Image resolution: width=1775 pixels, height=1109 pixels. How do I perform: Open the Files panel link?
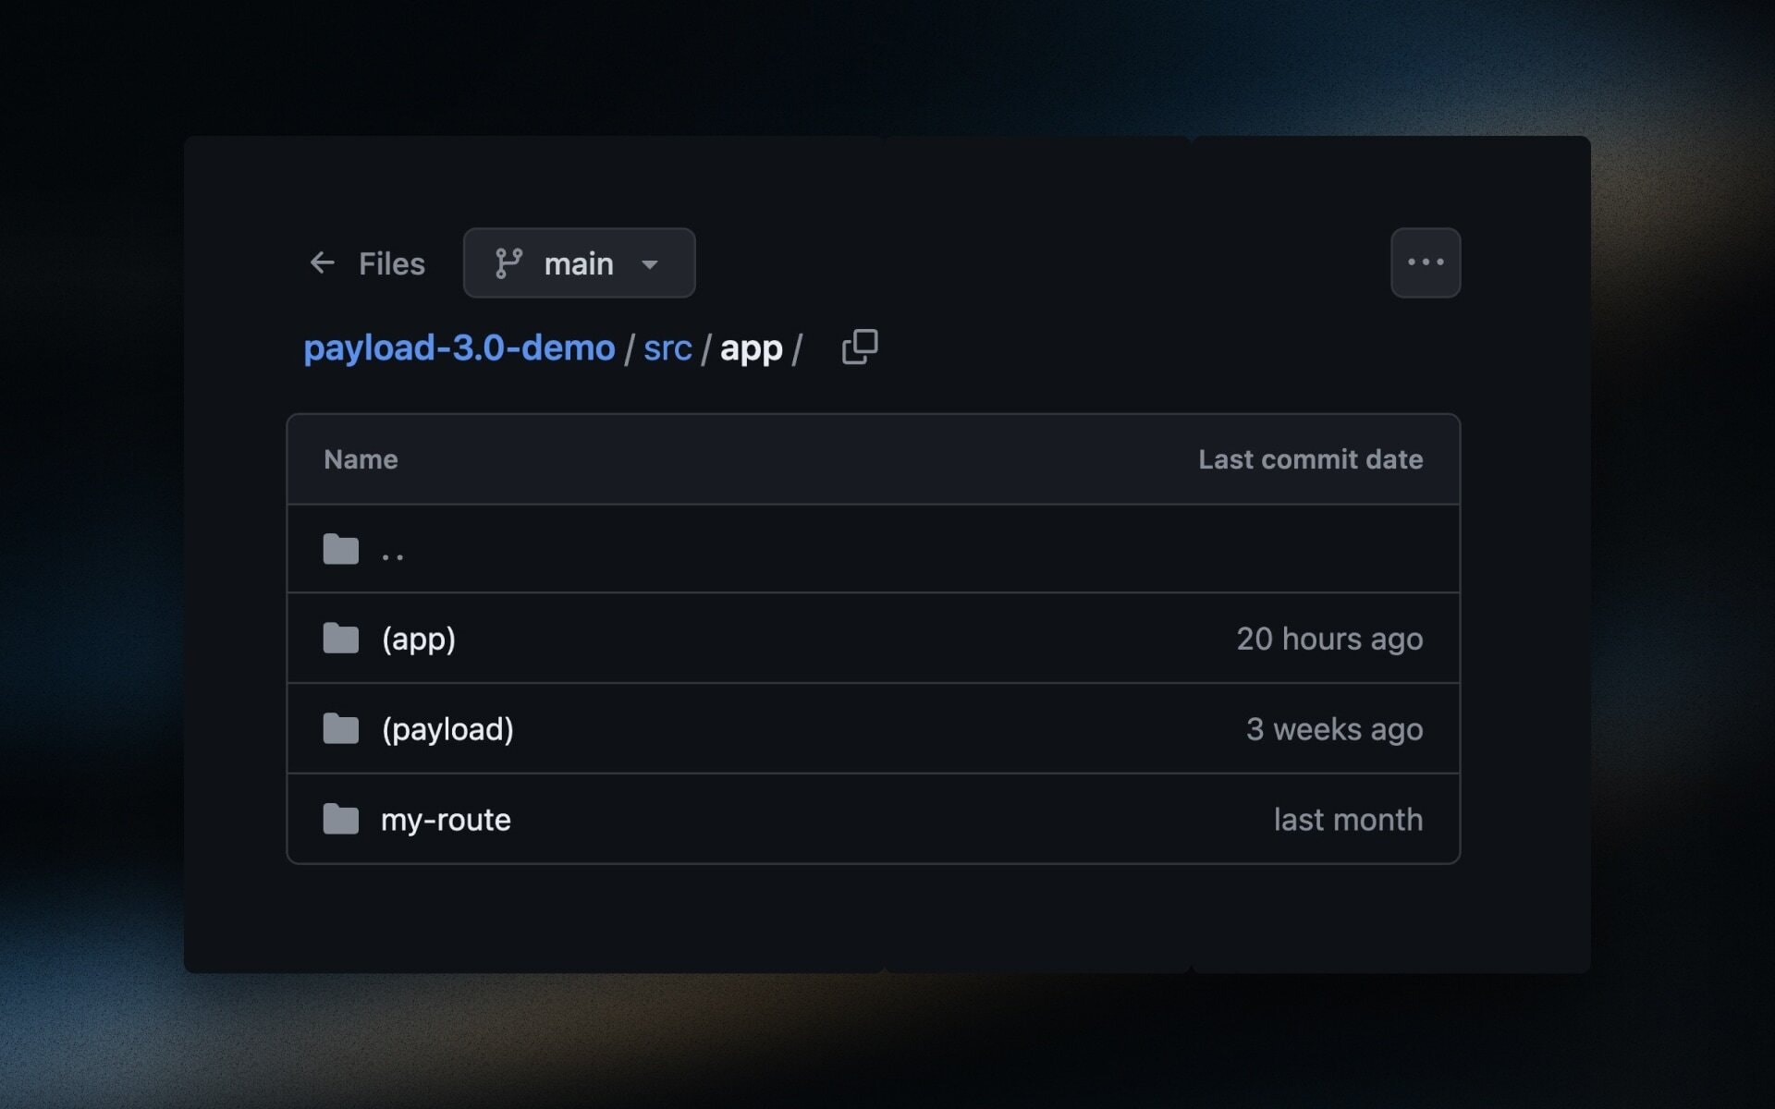[x=391, y=264]
